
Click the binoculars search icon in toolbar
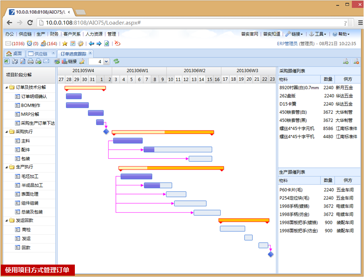click(x=15, y=61)
